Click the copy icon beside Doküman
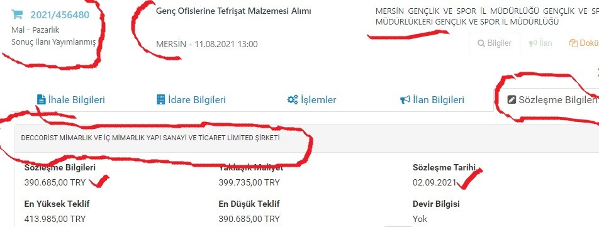The width and height of the screenshot is (599, 227). pos(573,43)
